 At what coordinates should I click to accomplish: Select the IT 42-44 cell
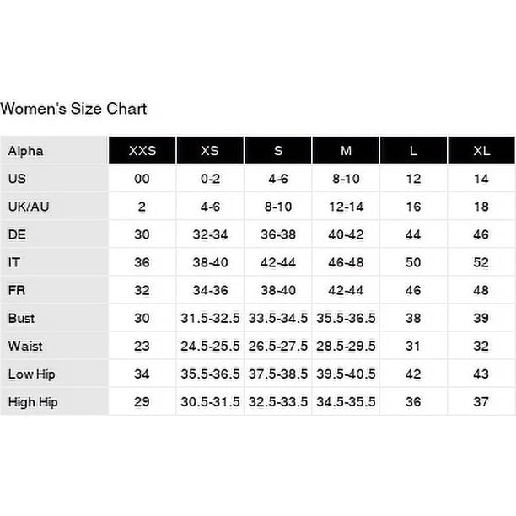coord(278,262)
